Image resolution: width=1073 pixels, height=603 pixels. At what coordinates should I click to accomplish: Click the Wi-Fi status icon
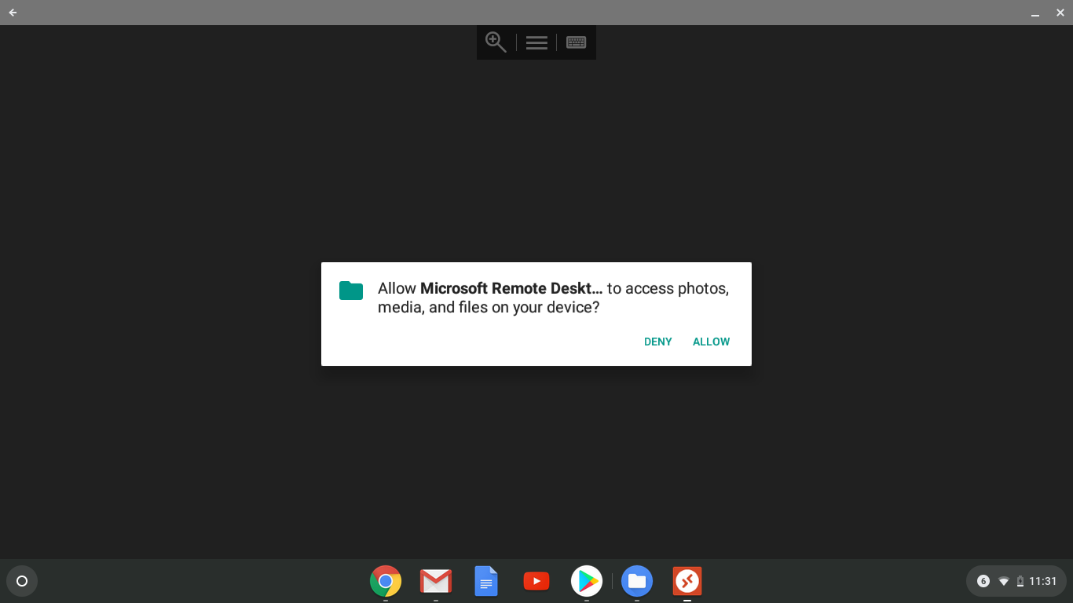click(x=1003, y=581)
